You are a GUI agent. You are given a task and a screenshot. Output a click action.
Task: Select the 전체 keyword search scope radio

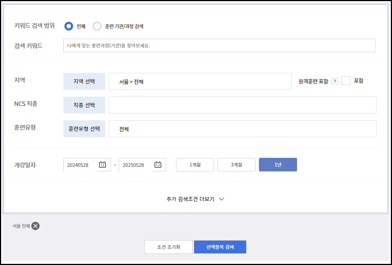[x=68, y=26]
